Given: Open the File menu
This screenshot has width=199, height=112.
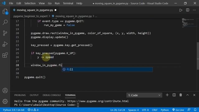Looking at the screenshot, I should click(11, 3).
